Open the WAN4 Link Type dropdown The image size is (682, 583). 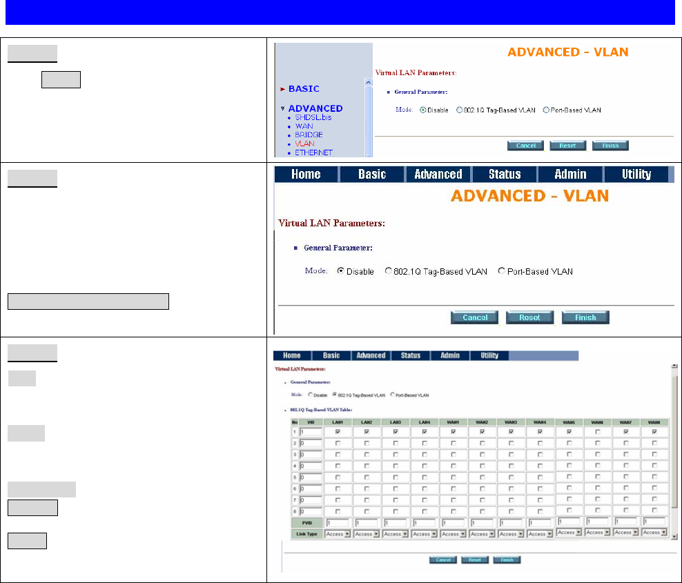tap(540, 534)
